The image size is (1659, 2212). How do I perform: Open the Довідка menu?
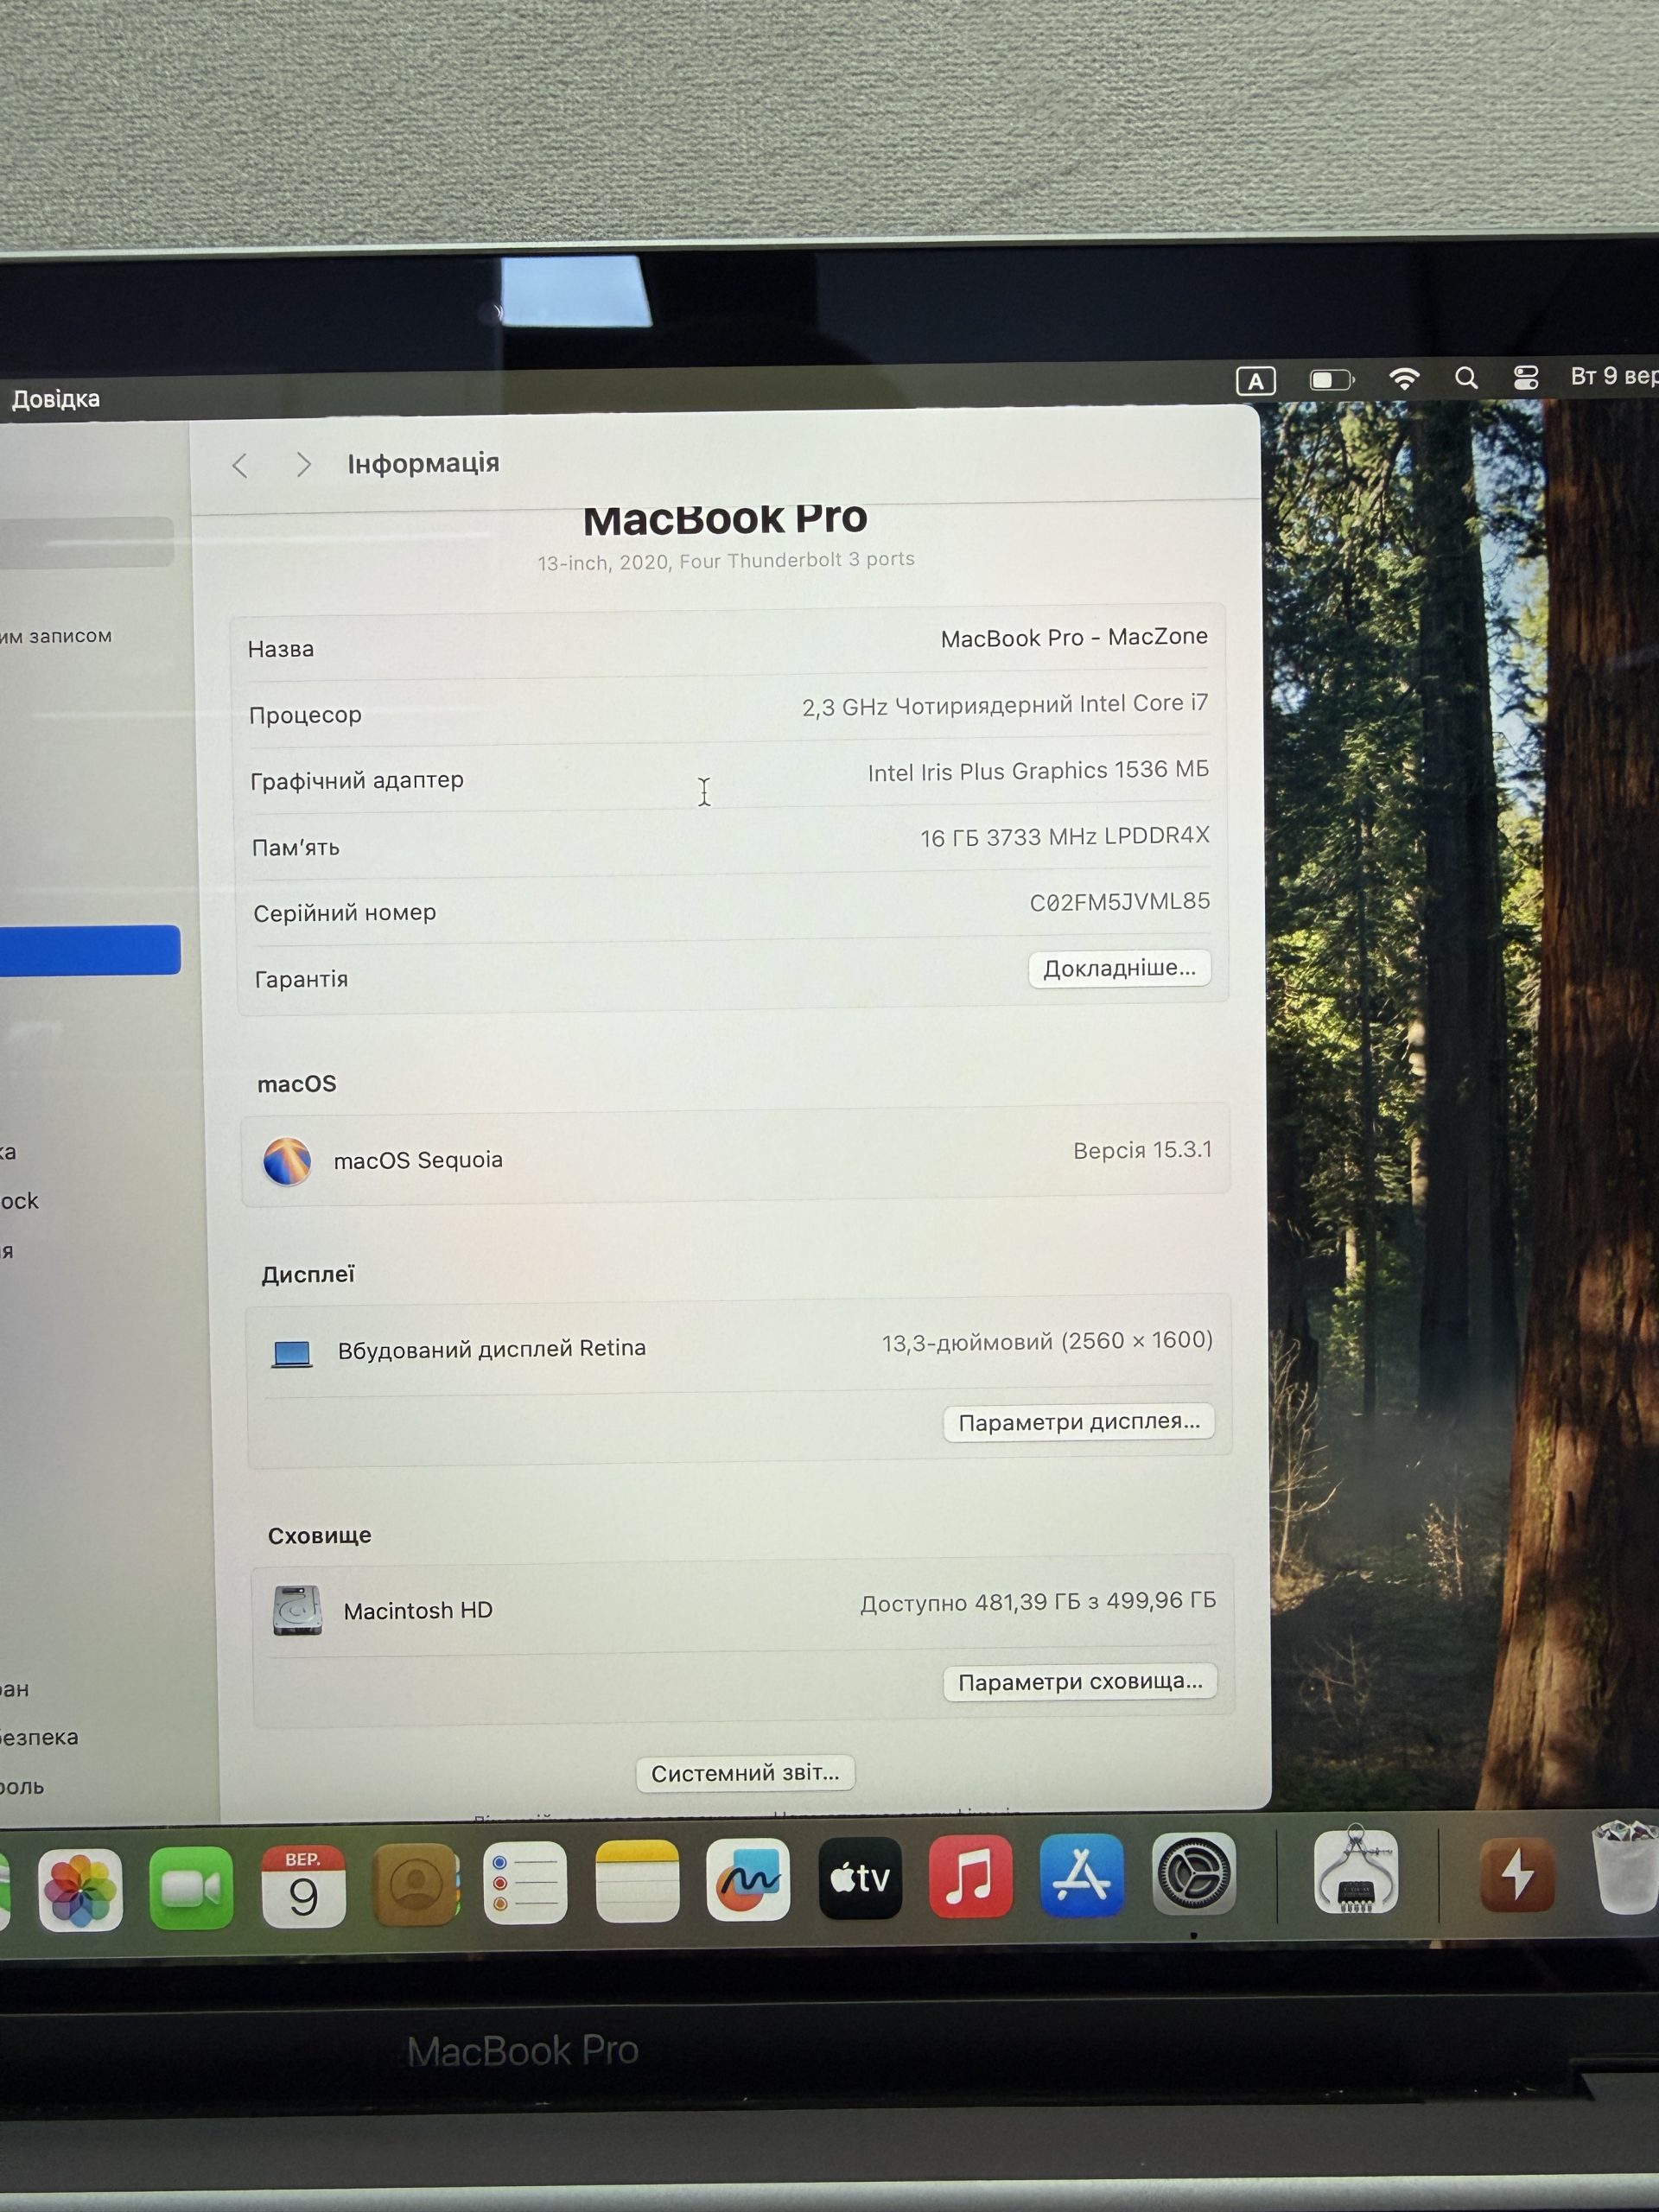tap(55, 399)
